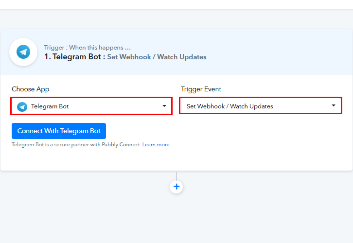
Task: Click Connect With Telegram Bot button
Action: [x=59, y=131]
